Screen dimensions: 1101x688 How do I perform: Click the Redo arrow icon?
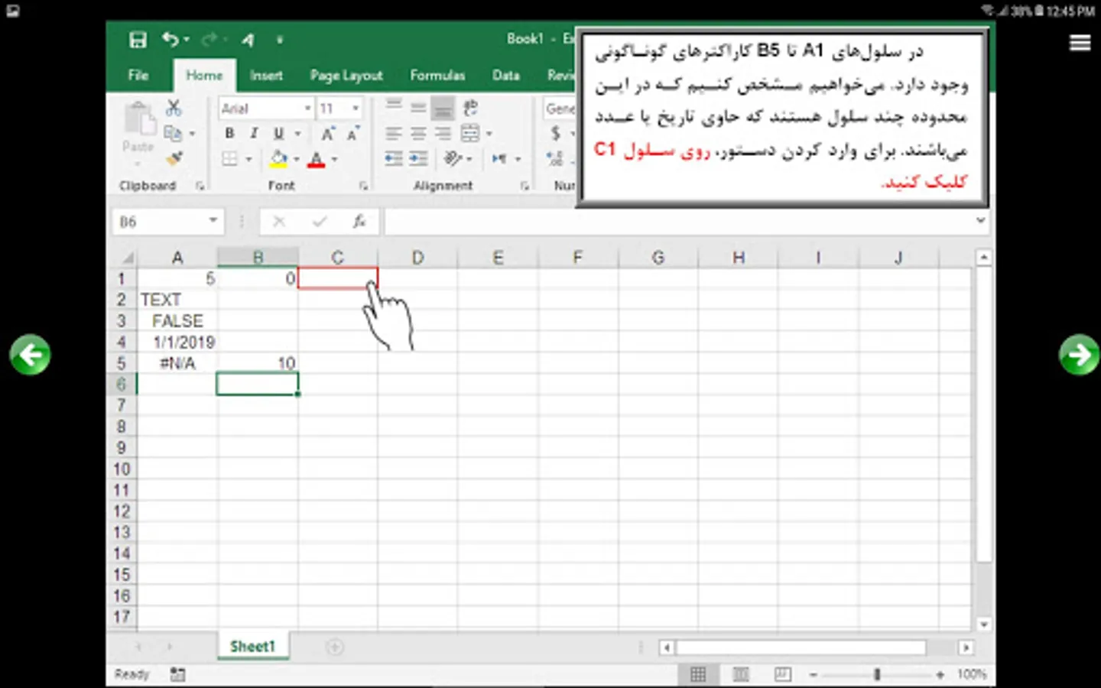209,39
